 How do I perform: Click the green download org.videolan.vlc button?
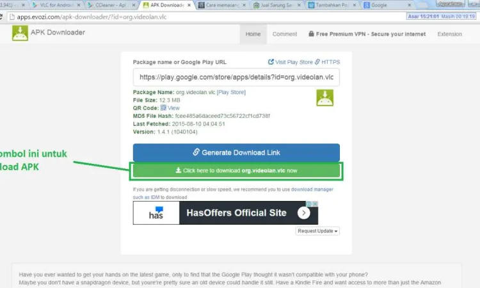coord(236,171)
